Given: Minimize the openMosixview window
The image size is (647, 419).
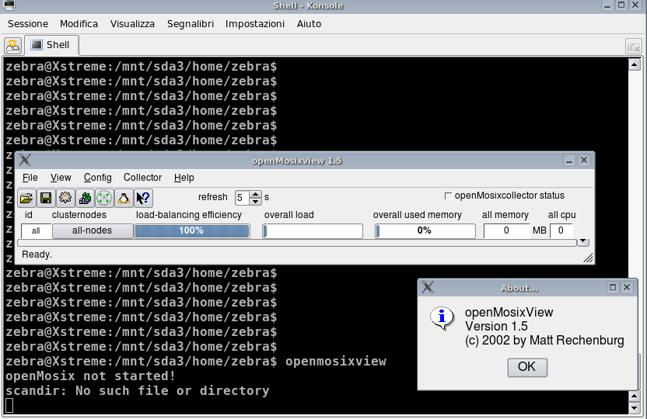Looking at the screenshot, I should pyautogui.click(x=569, y=161).
